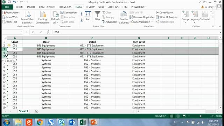This screenshot has width=224, height=126.
Task: Click the Redo arrow icon
Action: (x=21, y=2)
